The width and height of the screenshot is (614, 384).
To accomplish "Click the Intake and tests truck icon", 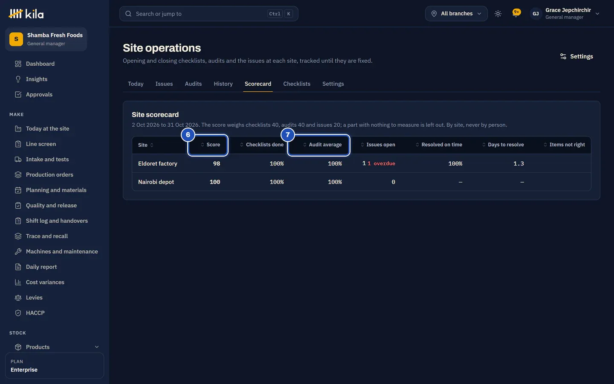I will pos(18,160).
